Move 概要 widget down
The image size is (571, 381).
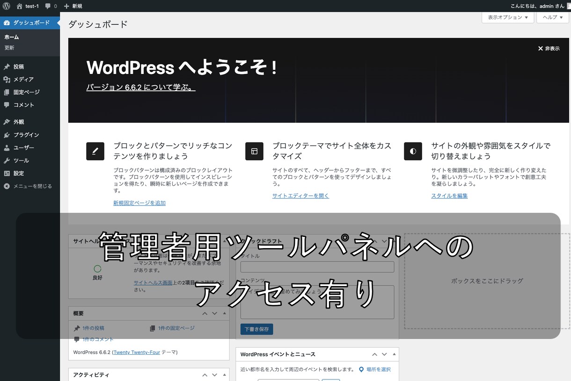[x=214, y=314]
